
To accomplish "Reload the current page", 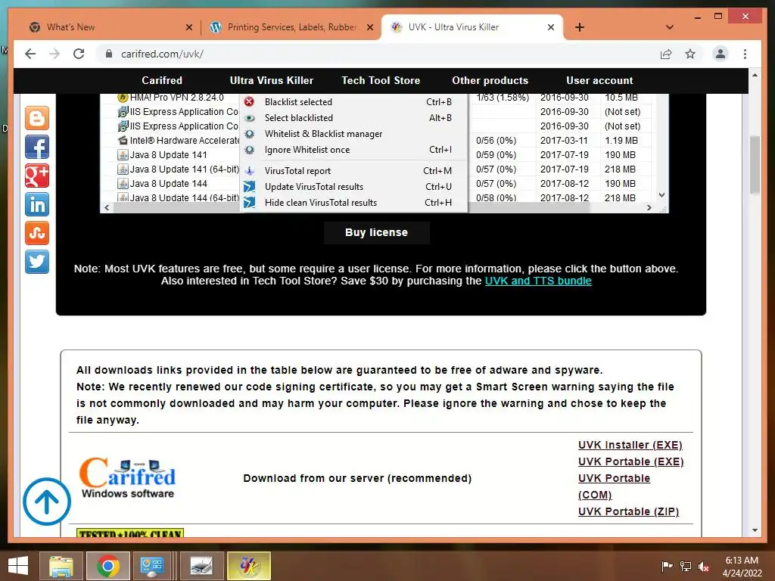I will click(79, 54).
